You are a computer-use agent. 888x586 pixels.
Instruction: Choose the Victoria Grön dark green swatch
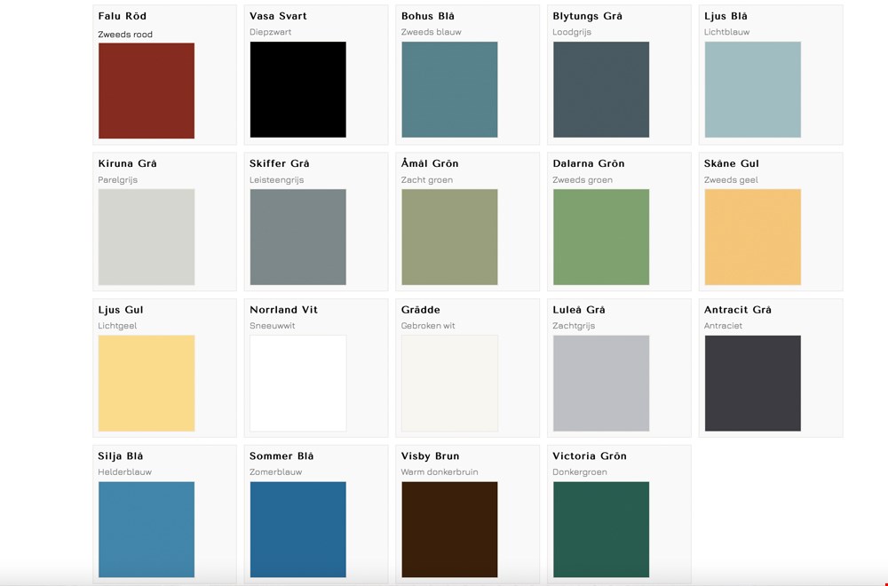pyautogui.click(x=601, y=530)
